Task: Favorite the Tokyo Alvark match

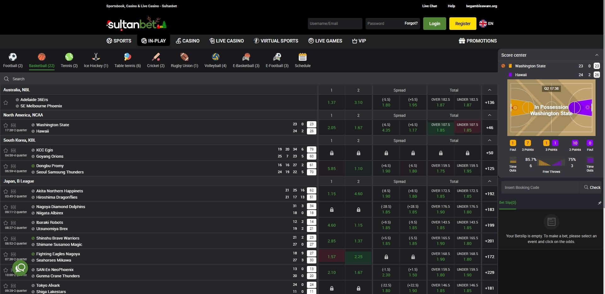Action: pos(6,286)
